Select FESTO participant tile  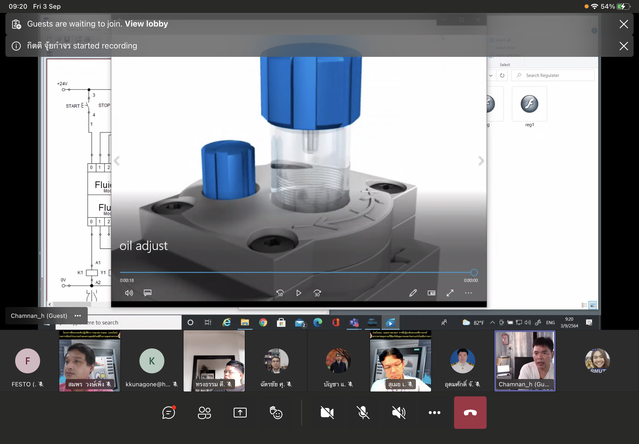[28, 361]
